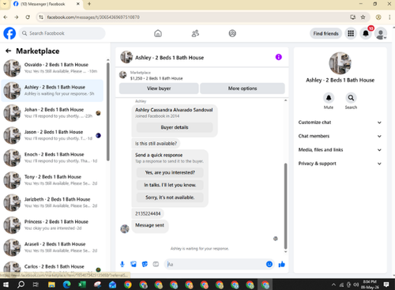Expand Media, files and links section
The image size is (395, 290).
340,150
